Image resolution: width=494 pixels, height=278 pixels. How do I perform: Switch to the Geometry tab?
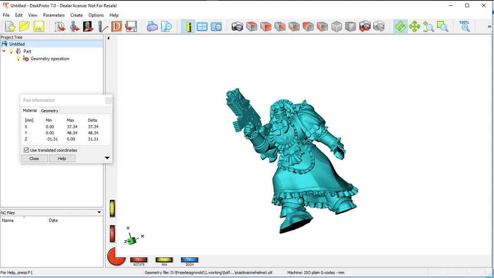pos(49,110)
